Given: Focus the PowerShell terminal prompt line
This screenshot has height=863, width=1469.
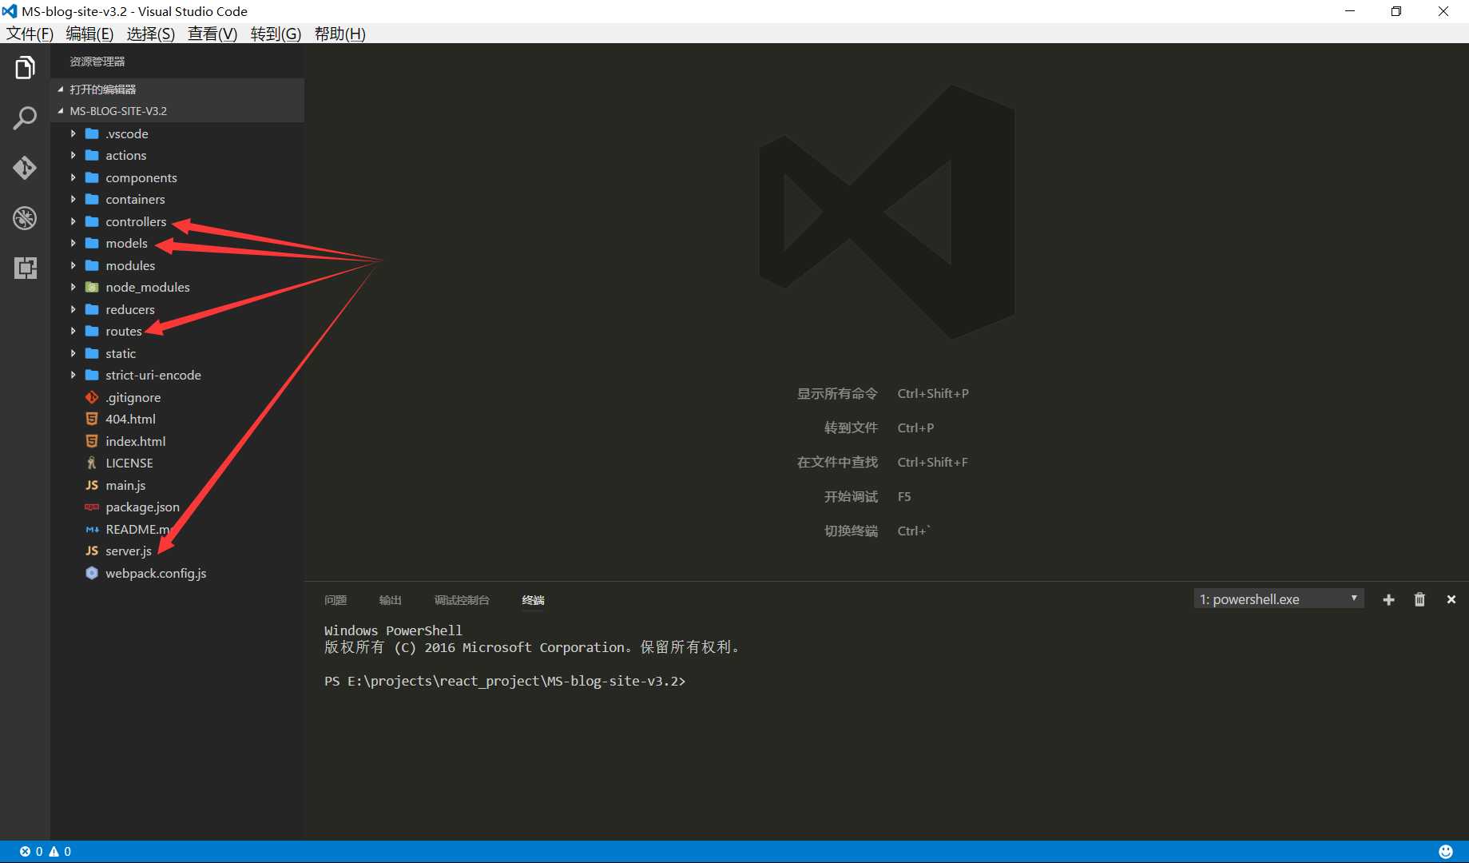Looking at the screenshot, I should click(x=505, y=681).
